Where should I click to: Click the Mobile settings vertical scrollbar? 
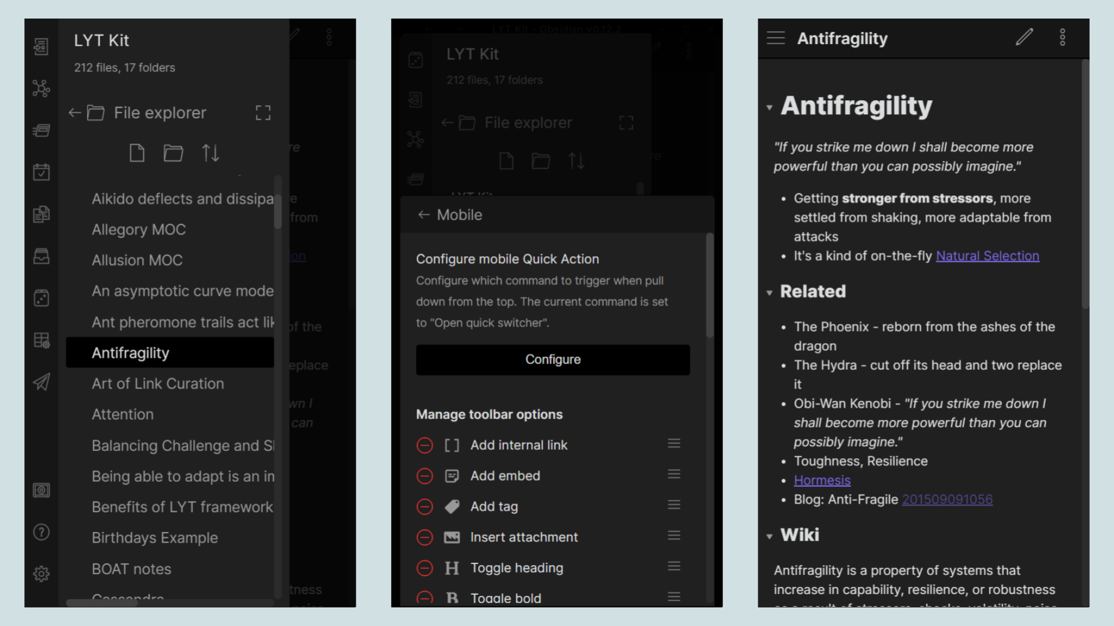710,285
